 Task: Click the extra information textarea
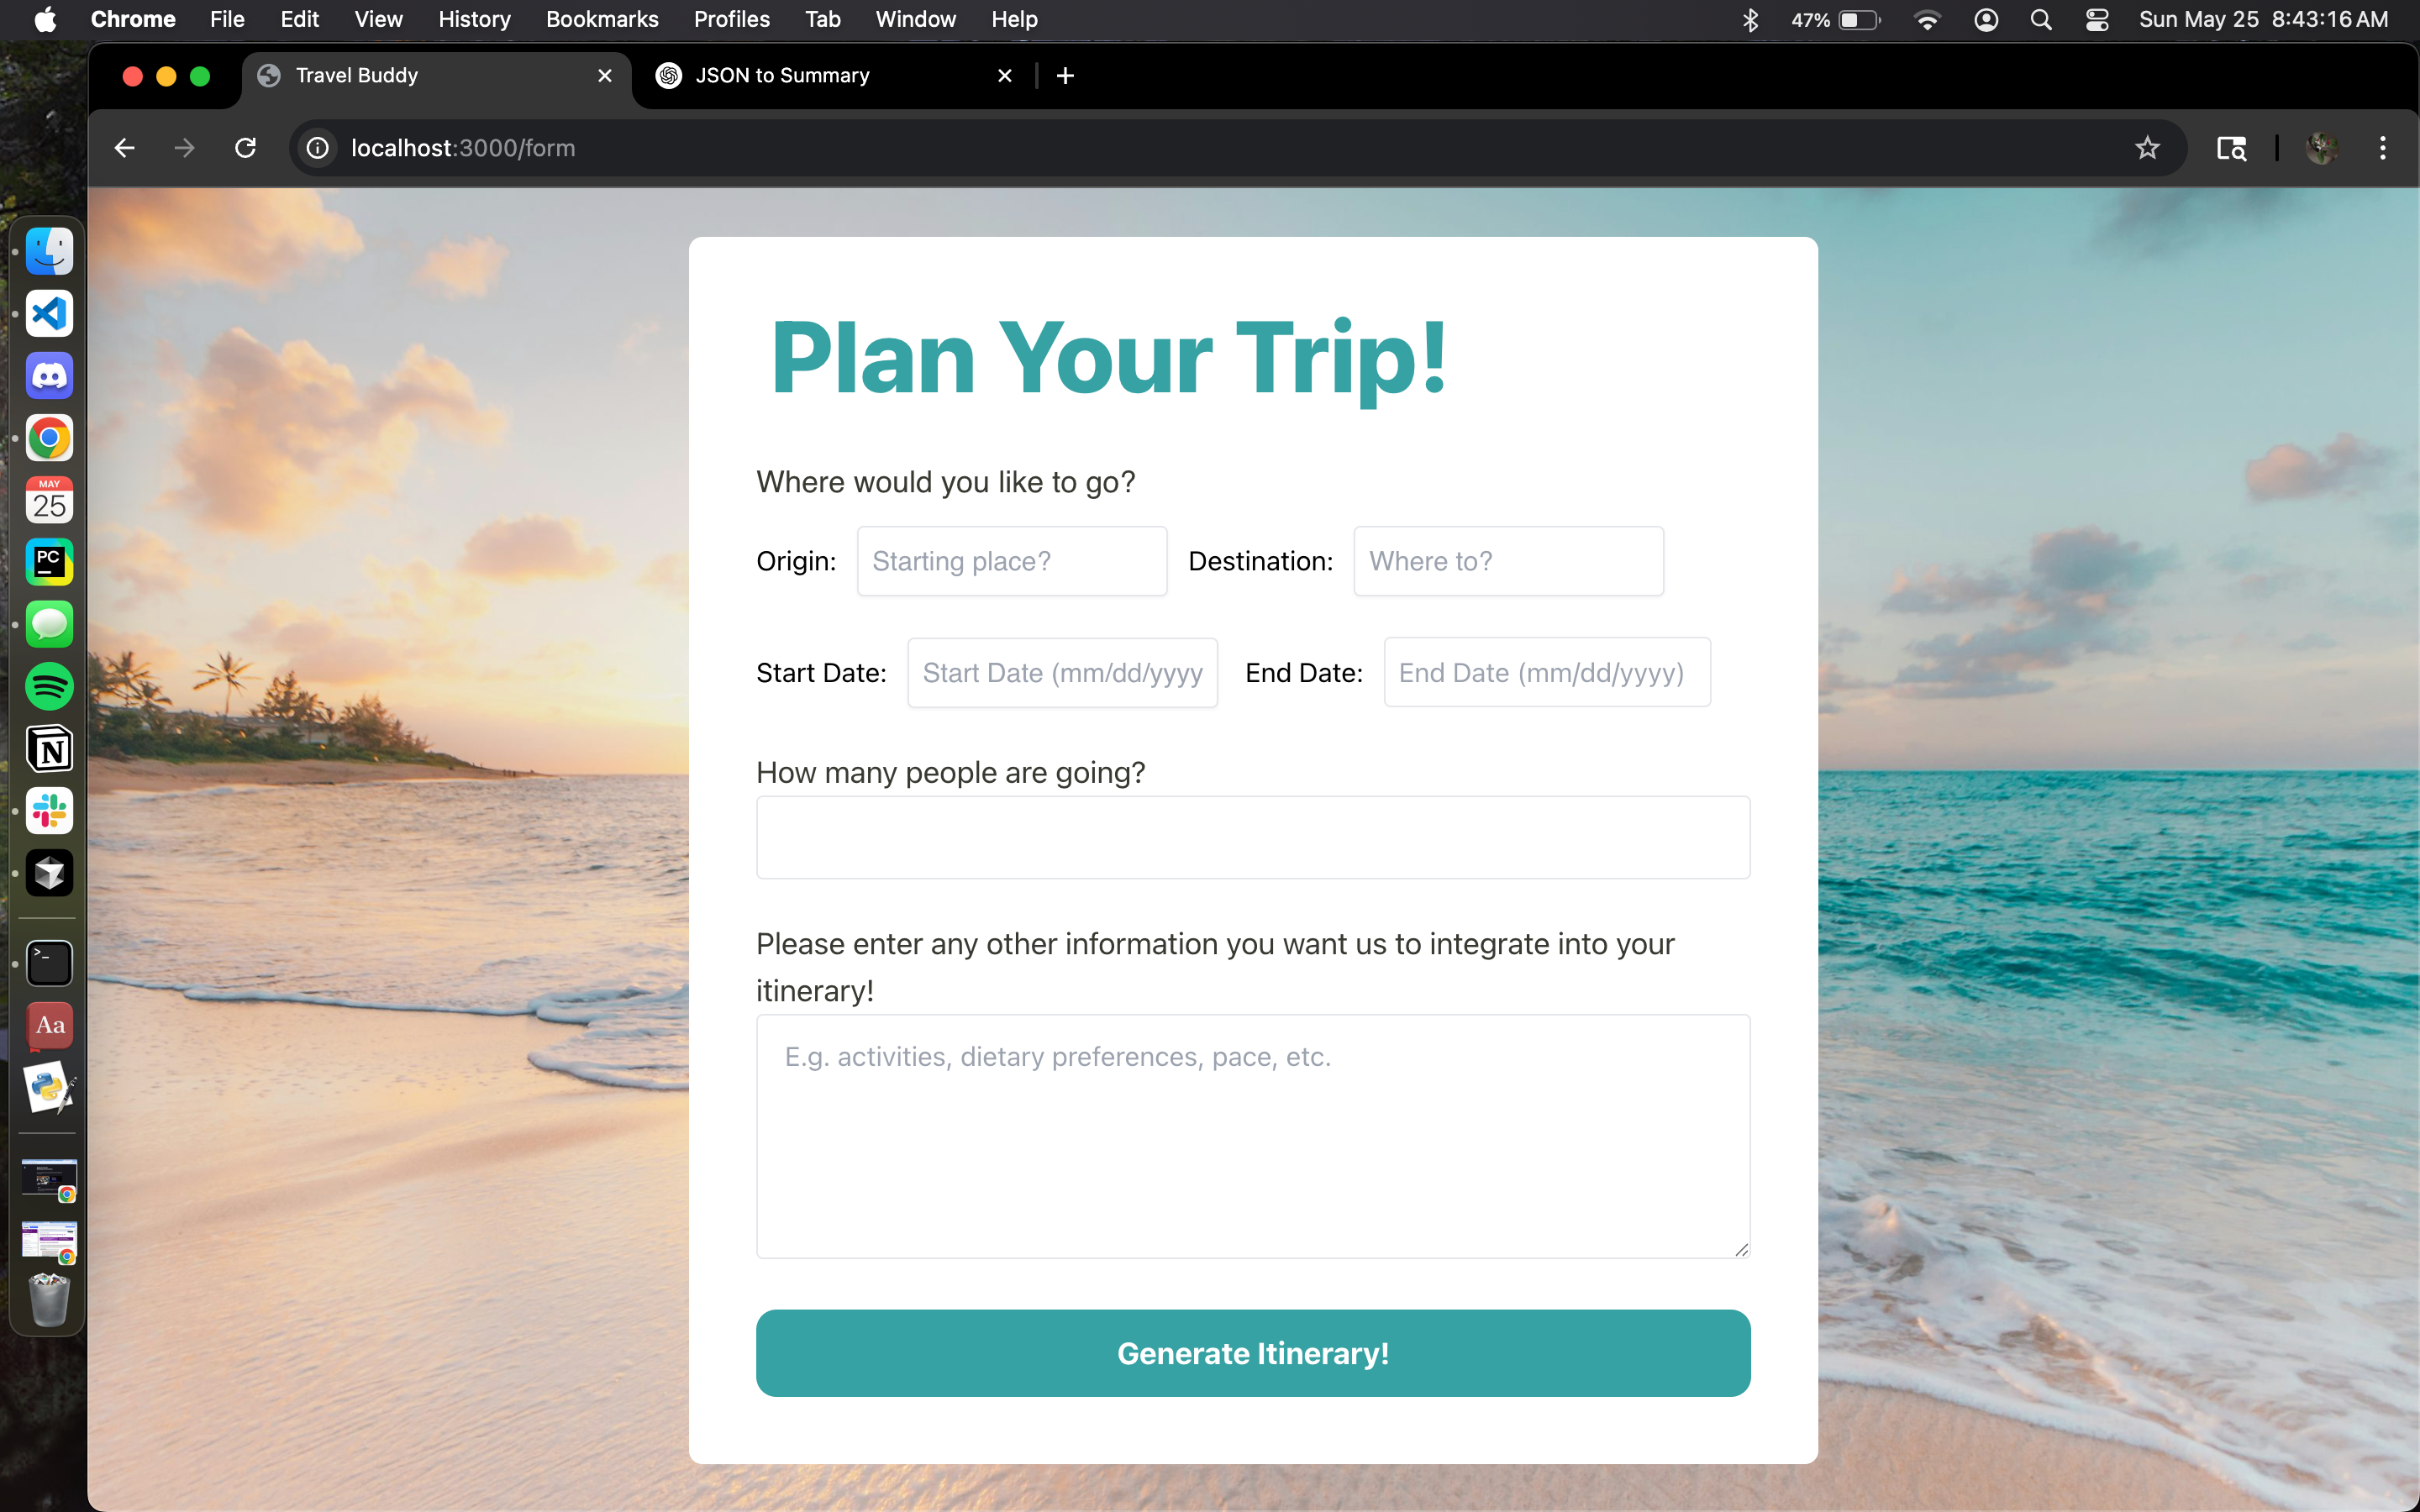tap(1252, 1136)
